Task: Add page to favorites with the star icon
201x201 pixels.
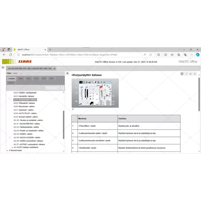Action: (150, 55)
